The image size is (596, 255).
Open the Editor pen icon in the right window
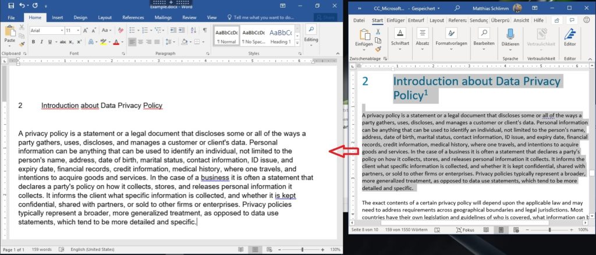570,34
